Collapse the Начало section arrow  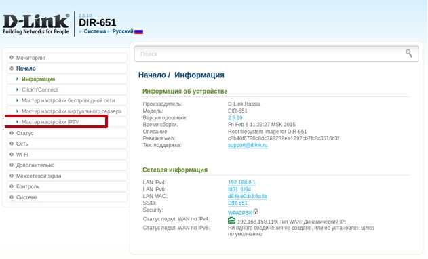[x=11, y=68]
